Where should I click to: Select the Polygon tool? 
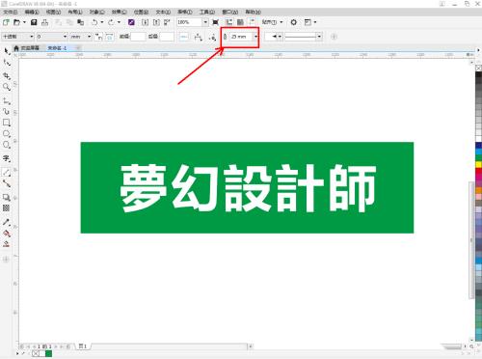7,145
